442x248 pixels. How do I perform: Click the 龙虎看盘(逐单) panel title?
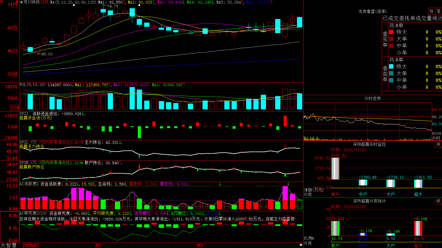coord(373,11)
